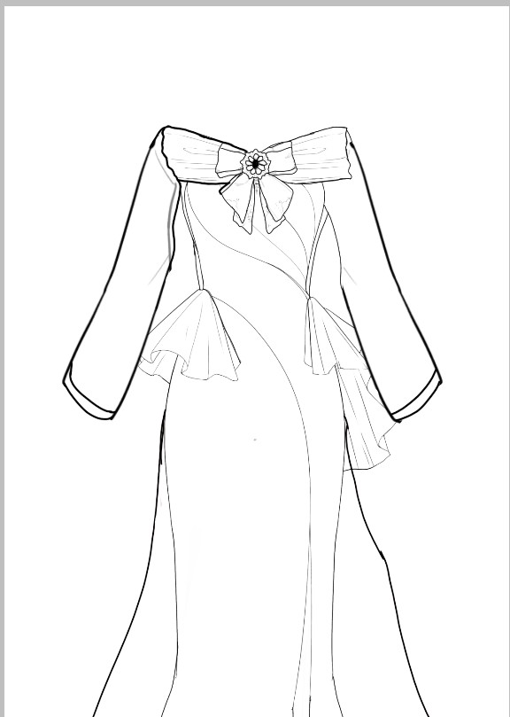Click the flower brooch on the bow
This screenshot has width=510, height=717.
[x=256, y=163]
